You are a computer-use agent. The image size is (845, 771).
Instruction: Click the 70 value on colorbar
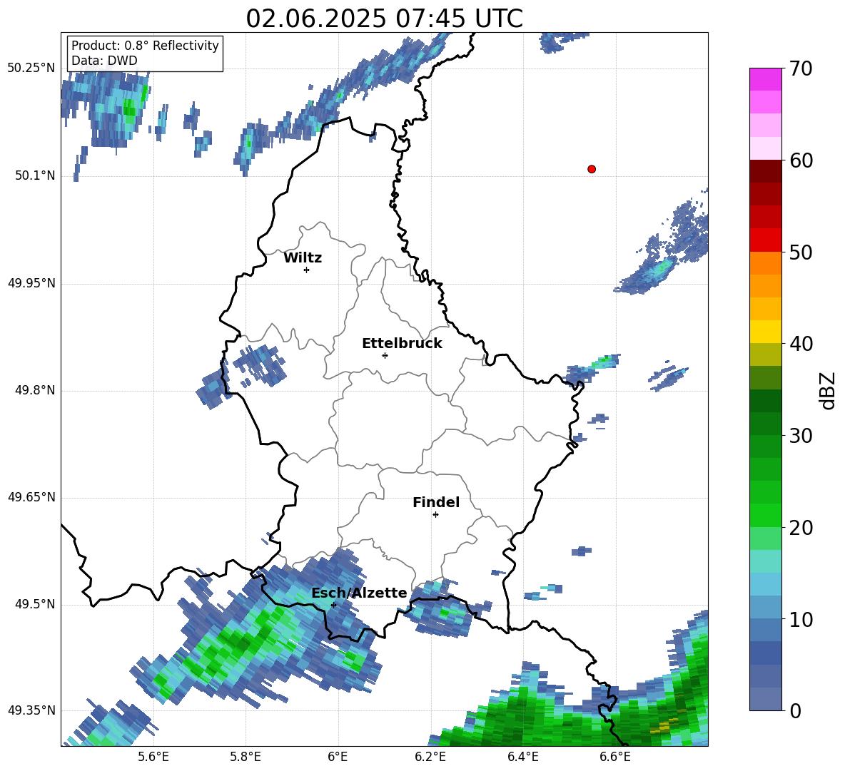point(801,68)
